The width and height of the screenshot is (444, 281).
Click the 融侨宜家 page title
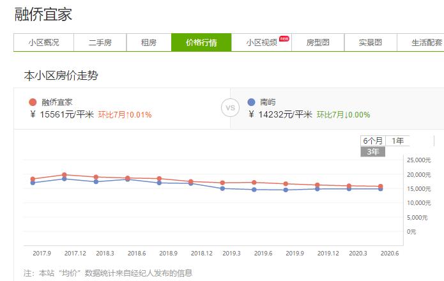(x=43, y=14)
